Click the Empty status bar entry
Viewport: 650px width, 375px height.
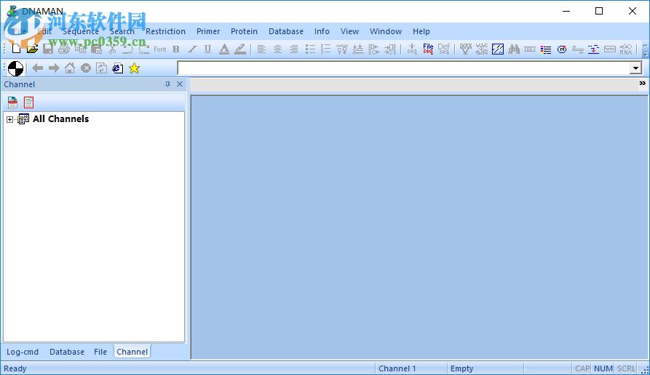485,368
